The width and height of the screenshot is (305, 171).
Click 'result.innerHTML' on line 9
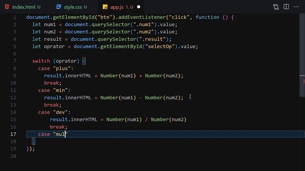click(x=68, y=76)
